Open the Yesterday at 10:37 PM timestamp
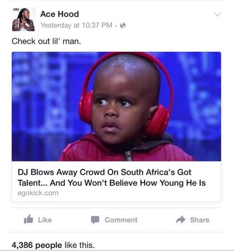The width and height of the screenshot is (234, 251). tap(76, 25)
